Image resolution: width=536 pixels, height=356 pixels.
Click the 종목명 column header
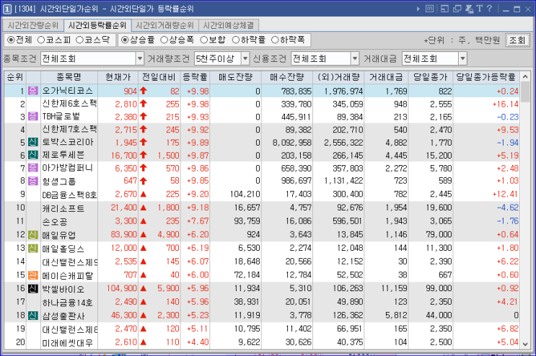pos(69,77)
